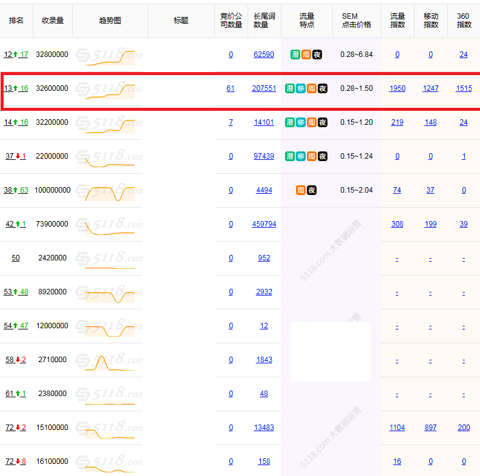Open traffic index 1950
Image resolution: width=480 pixels, height=476 pixels.
coord(397,88)
